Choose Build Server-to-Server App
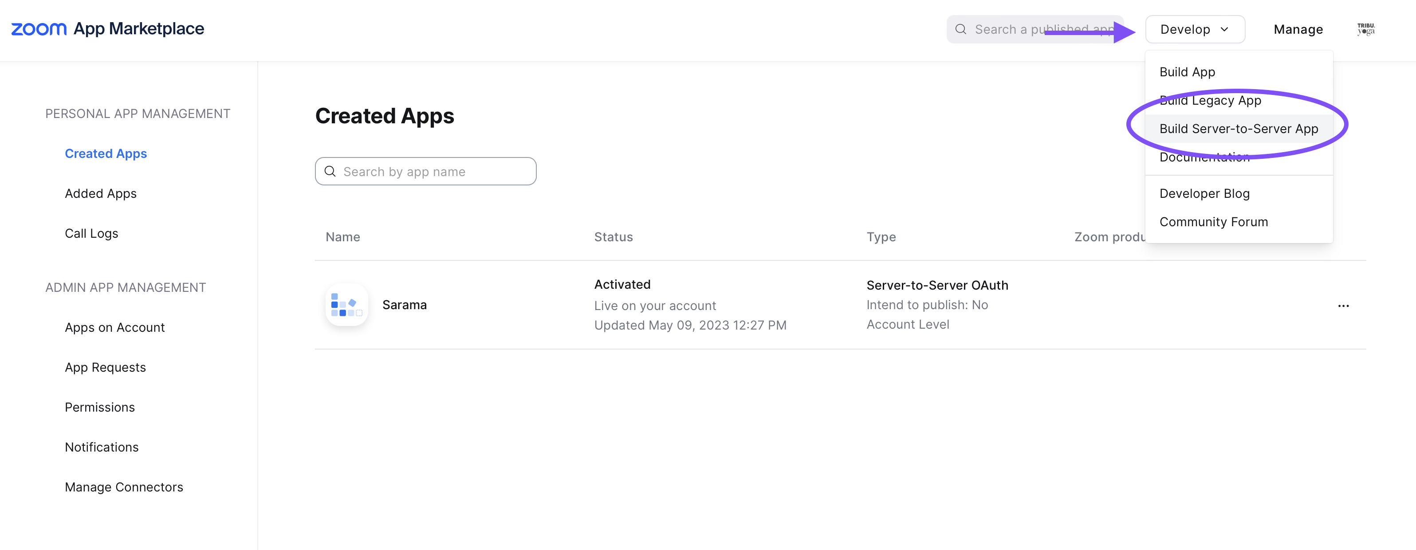 coord(1239,129)
